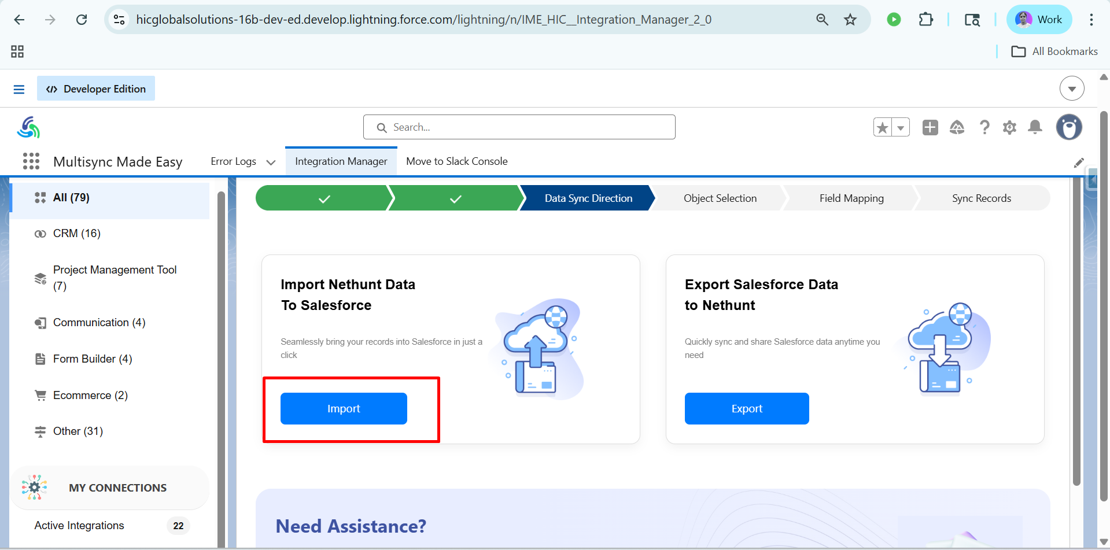Open the MY CONNECTIONS section
This screenshot has height=550, width=1110.
pyautogui.click(x=110, y=488)
